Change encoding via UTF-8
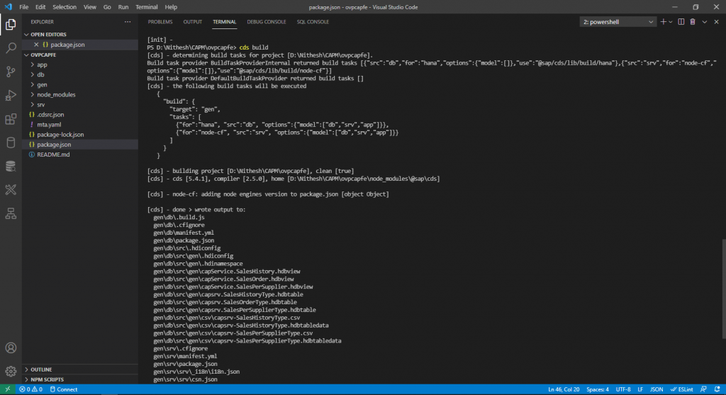Screen dimensions: 726x395 pos(623,389)
